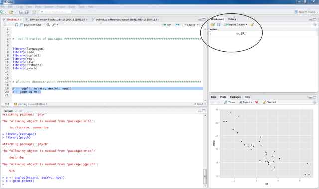Open the Tools menu
Image resolution: width=319 pixels, height=189 pixels.
point(81,7)
